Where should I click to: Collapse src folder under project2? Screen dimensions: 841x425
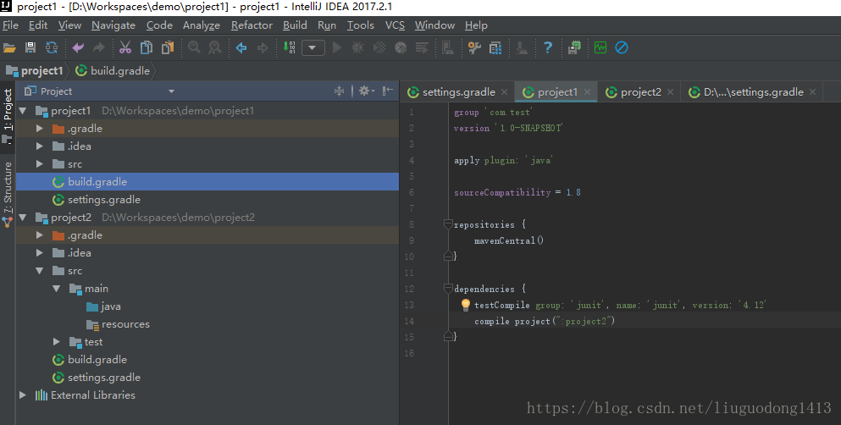pyautogui.click(x=39, y=271)
